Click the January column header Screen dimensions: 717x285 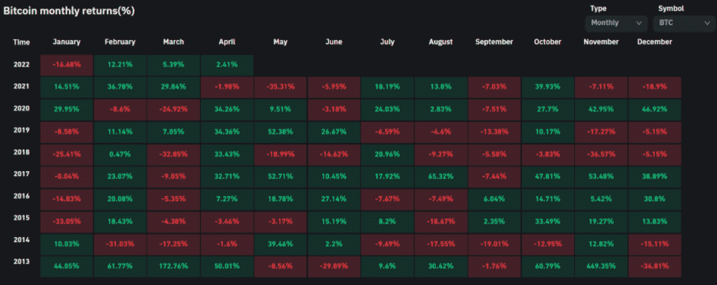[x=66, y=42]
